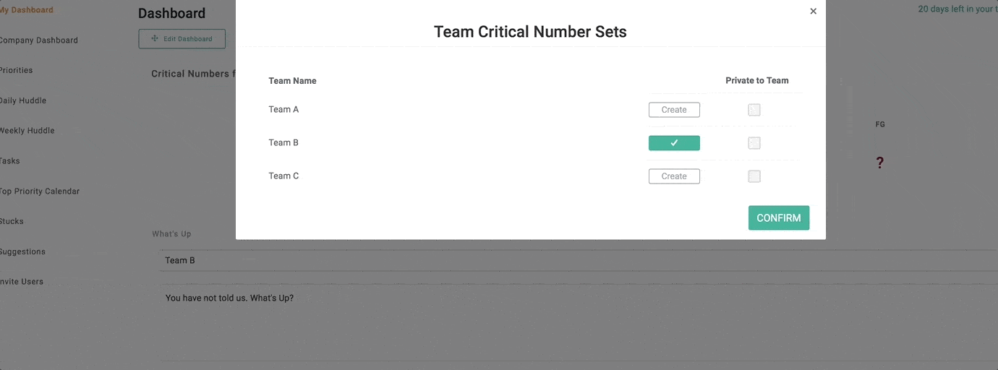Click the Edit Dashboard button
Viewport: 998px width, 370px height.
tap(182, 39)
